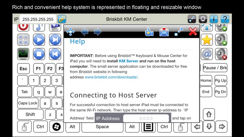244x137 pixels.
Task: Tap the left Ctrl key
Action: tap(40, 127)
